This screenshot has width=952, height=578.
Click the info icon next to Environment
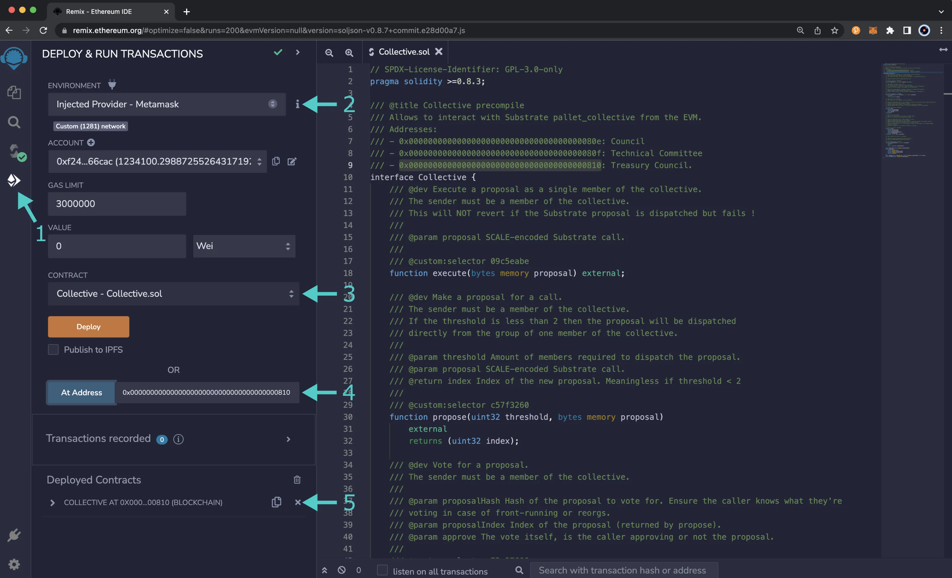pos(298,104)
